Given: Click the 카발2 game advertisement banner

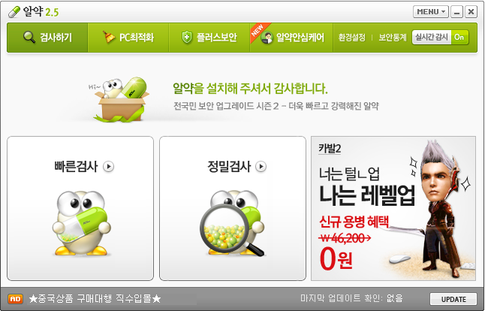Looking at the screenshot, I should pyautogui.click(x=393, y=208).
